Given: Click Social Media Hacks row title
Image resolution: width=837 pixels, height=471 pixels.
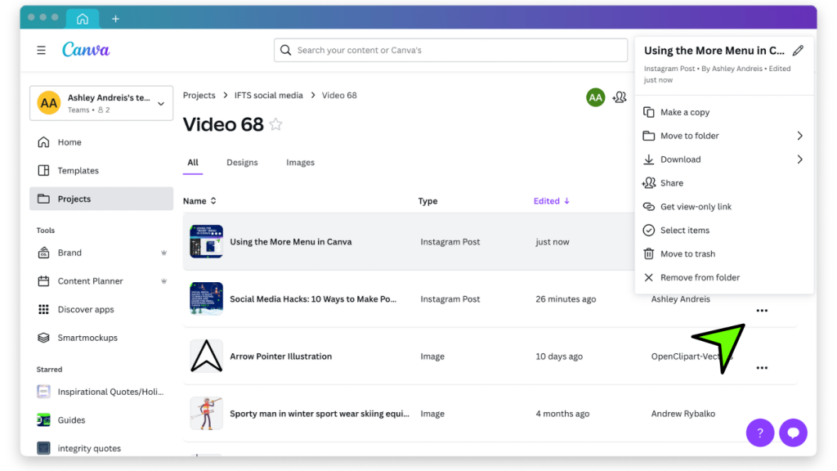Looking at the screenshot, I should (313, 298).
